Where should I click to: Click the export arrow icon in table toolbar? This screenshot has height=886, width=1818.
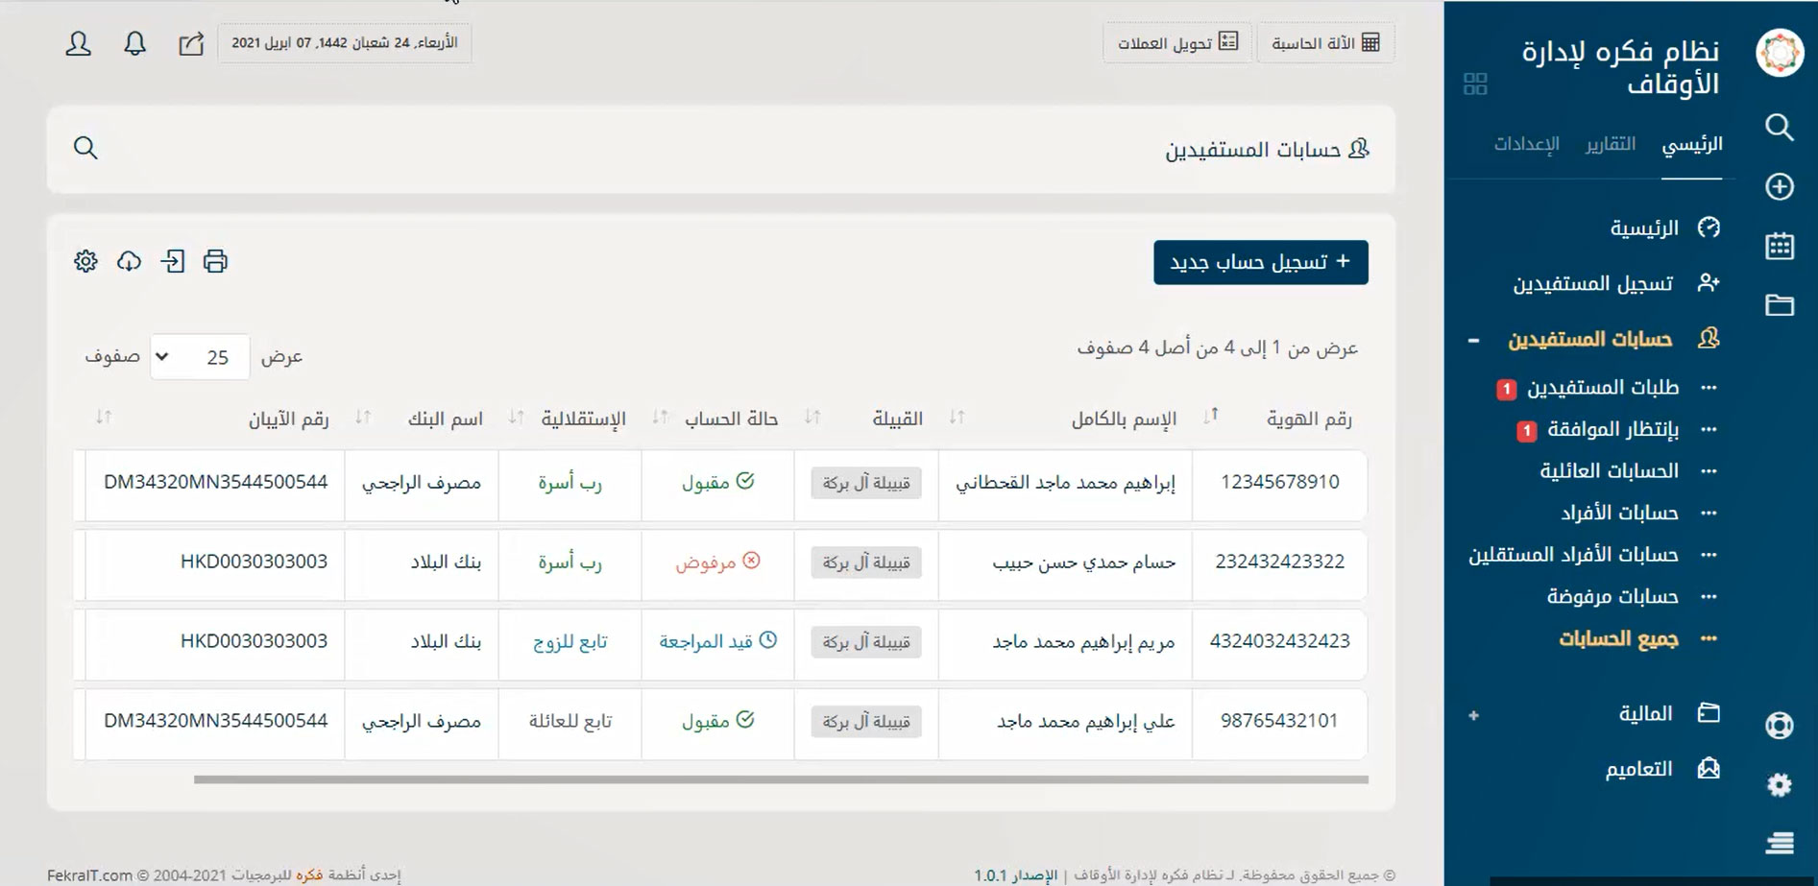point(173,261)
